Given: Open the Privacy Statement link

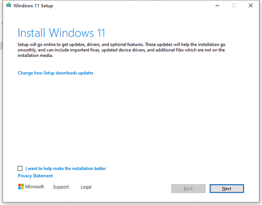Looking at the screenshot, I should pos(35,176).
